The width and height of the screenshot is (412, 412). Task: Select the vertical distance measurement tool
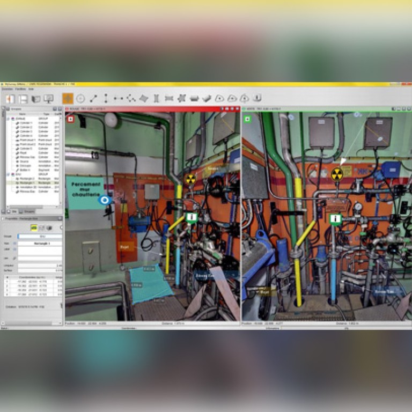(106, 98)
